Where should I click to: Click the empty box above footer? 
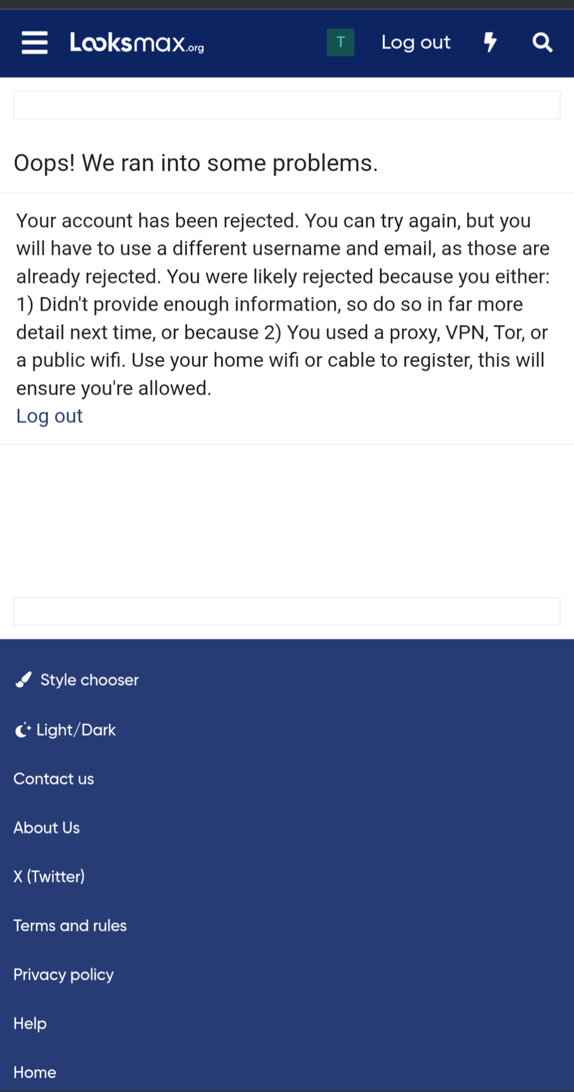click(287, 611)
